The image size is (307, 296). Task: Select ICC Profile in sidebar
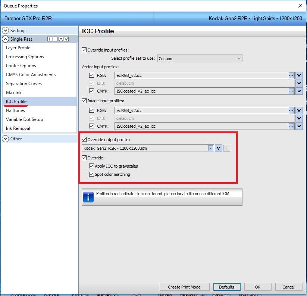point(40,101)
